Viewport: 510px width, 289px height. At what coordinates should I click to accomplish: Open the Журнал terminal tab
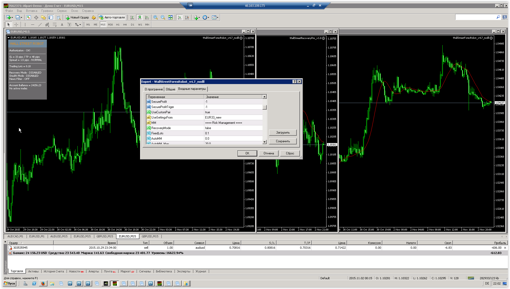(201, 271)
